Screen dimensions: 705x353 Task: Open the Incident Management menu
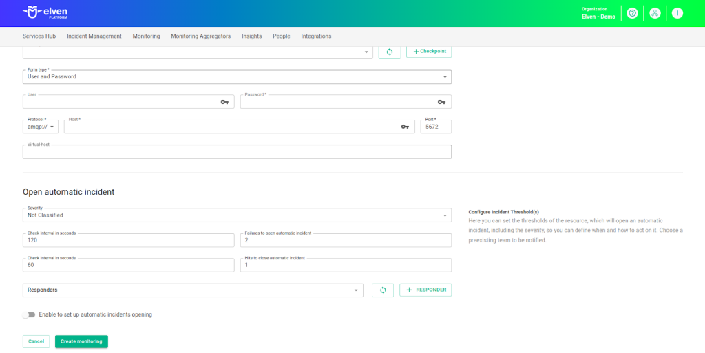click(94, 36)
